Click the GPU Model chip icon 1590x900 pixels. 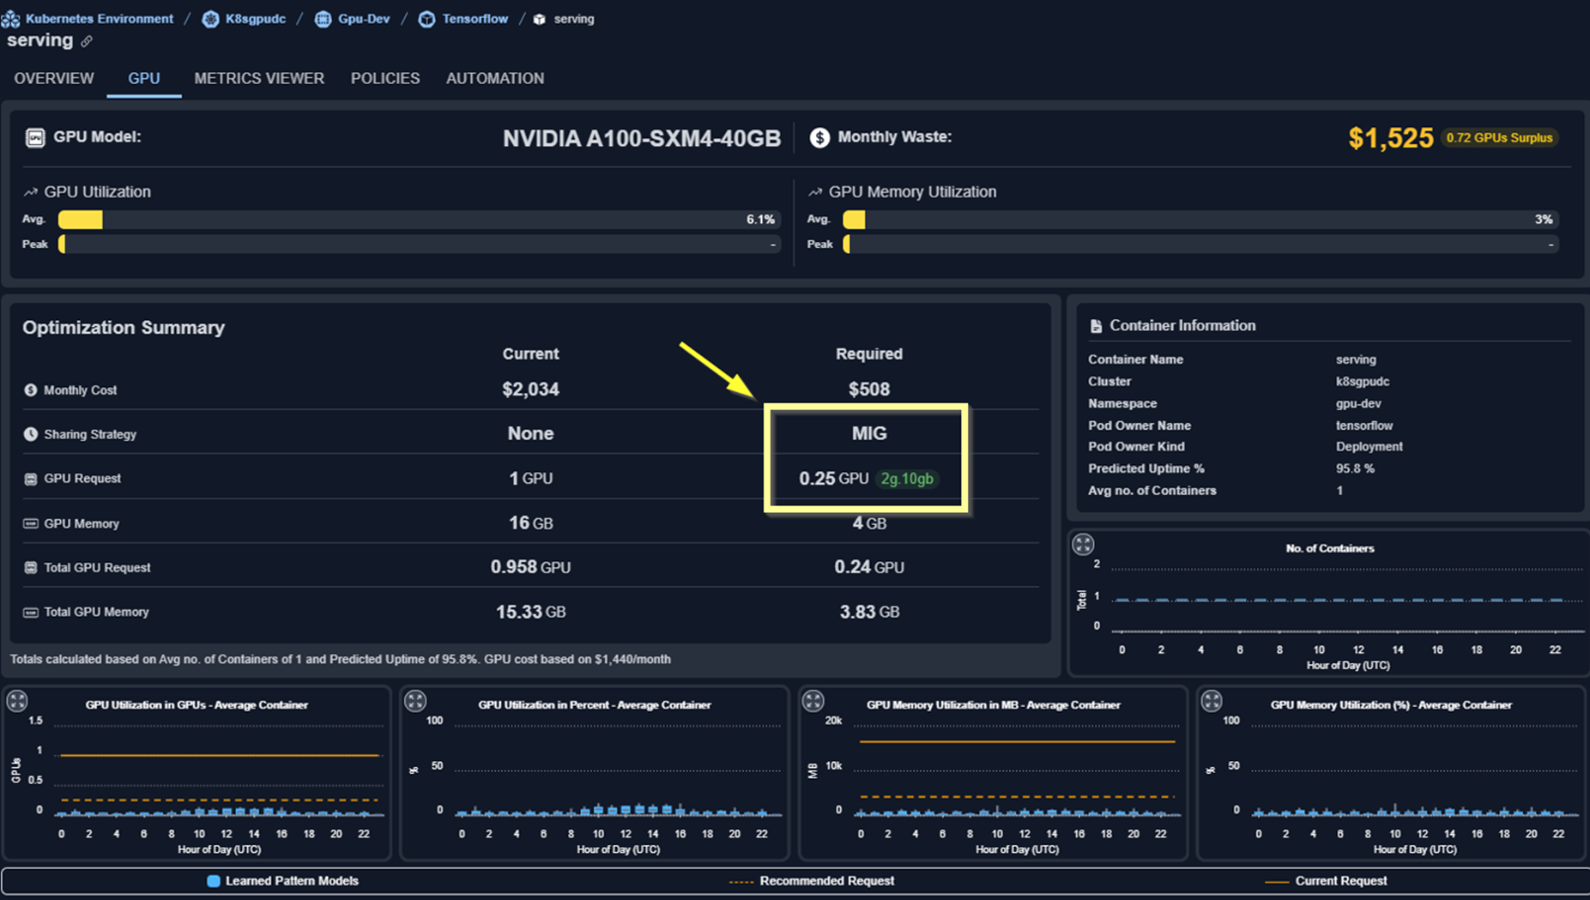[35, 137]
